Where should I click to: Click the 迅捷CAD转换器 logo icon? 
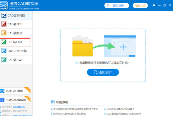click(x=3, y=5)
